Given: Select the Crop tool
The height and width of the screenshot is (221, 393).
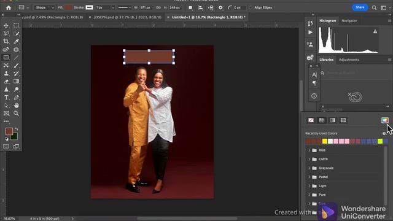Looking at the screenshot, I should pos(6,41).
